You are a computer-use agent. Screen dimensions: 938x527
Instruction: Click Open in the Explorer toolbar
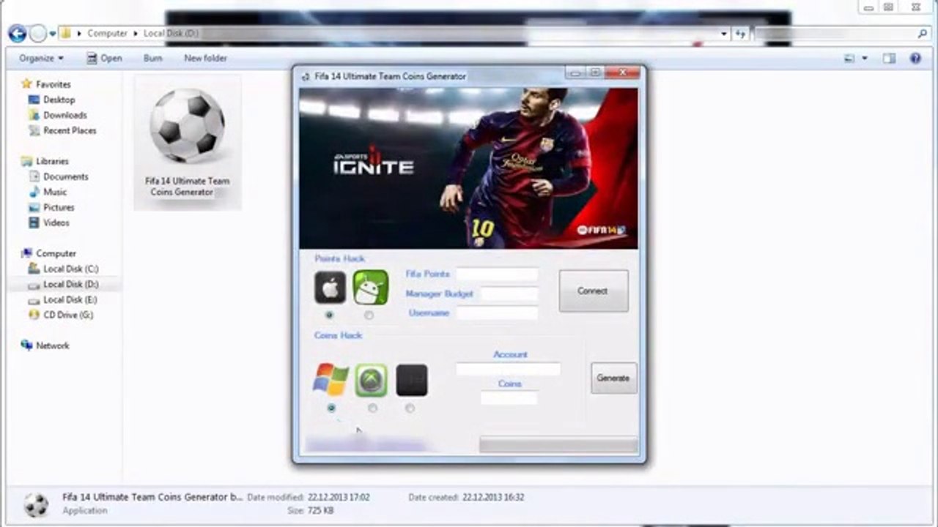tap(104, 58)
